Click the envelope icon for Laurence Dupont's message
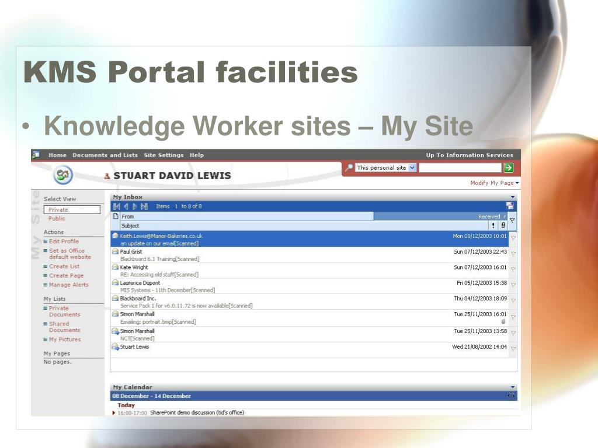598x448 pixels. click(115, 283)
